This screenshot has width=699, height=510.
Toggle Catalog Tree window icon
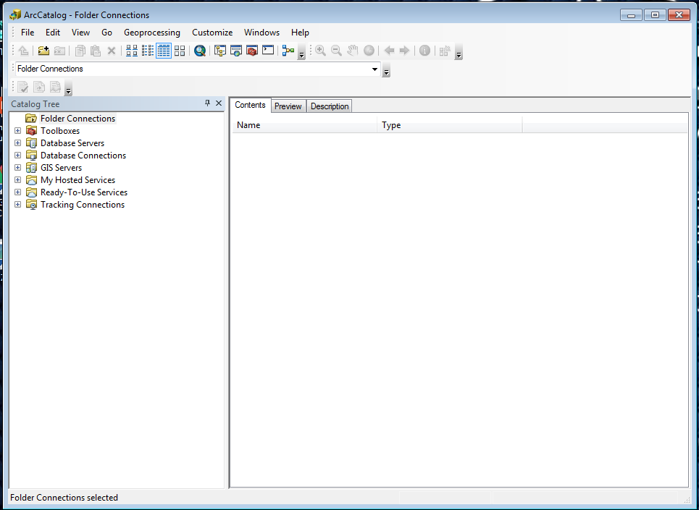click(x=219, y=51)
